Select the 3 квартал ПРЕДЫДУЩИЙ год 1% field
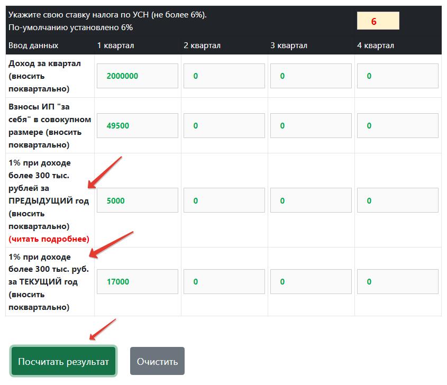This screenshot has height=385, width=447. click(x=311, y=200)
